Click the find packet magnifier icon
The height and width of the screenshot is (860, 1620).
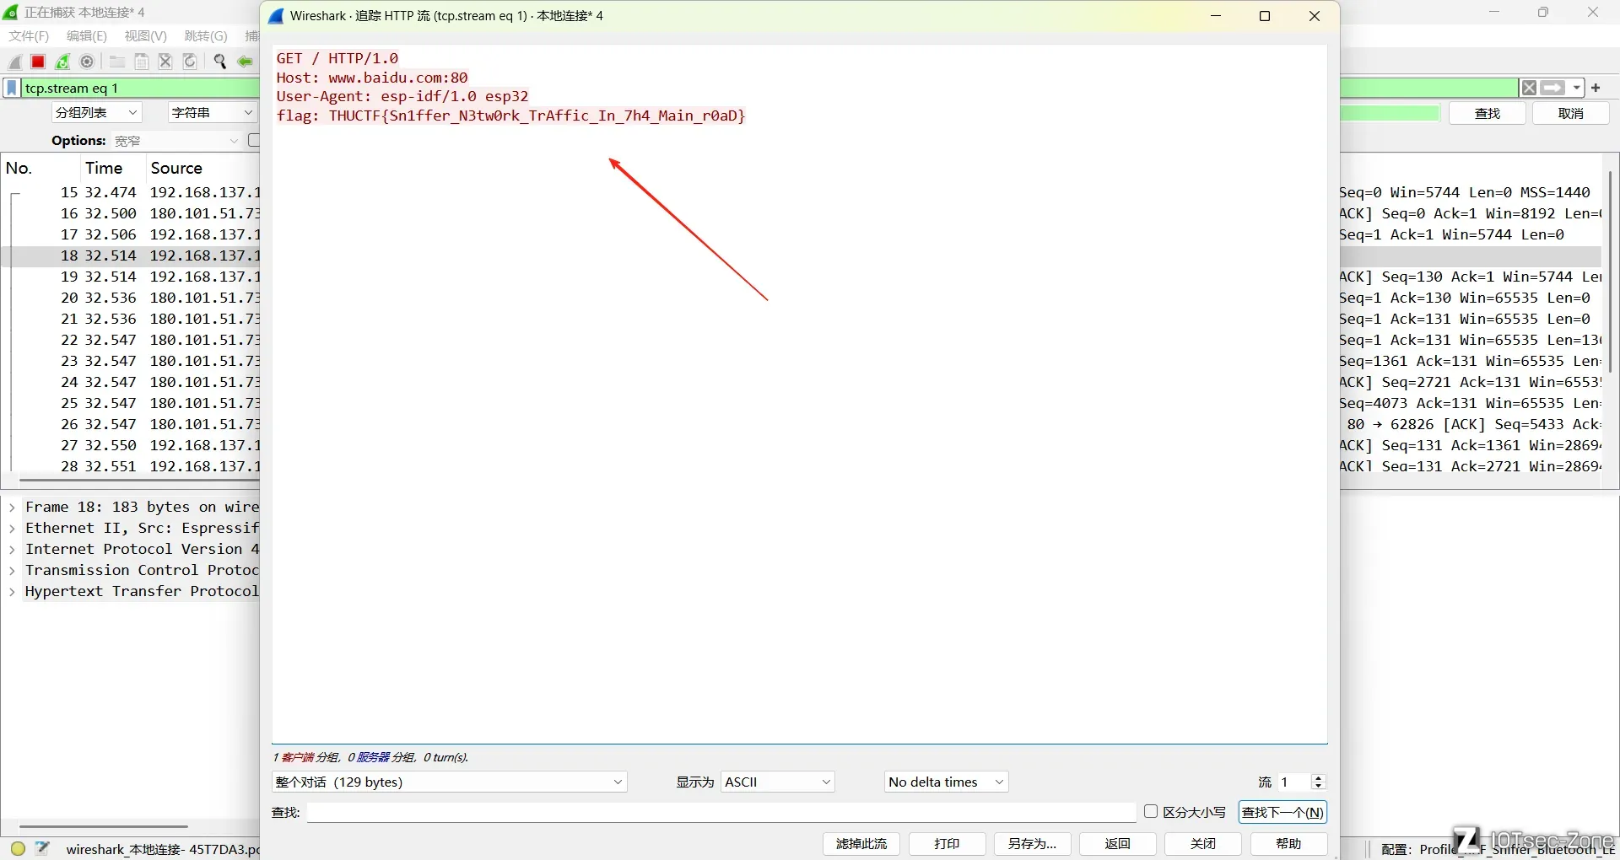tap(220, 62)
